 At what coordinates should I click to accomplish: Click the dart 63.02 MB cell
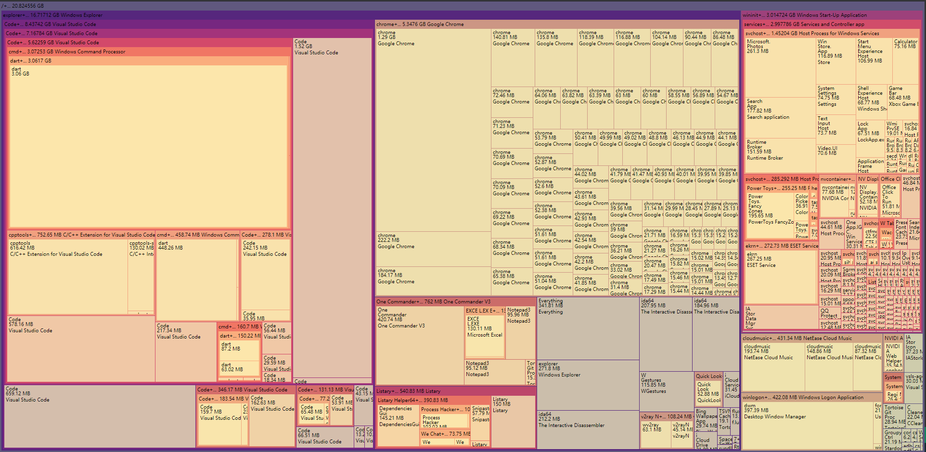click(x=239, y=369)
